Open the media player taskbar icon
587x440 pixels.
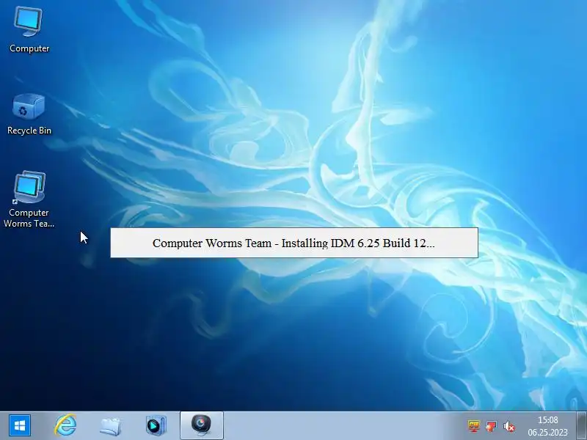tap(156, 425)
